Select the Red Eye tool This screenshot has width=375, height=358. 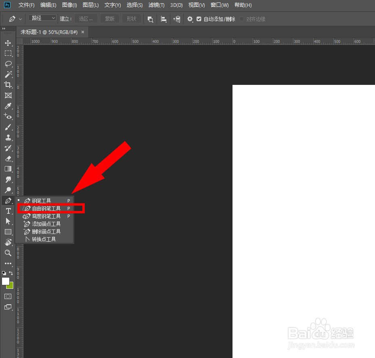(x=8, y=116)
